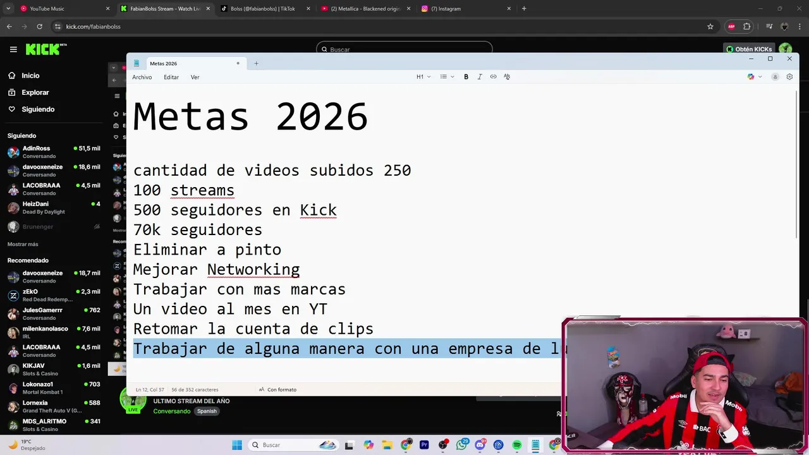Open the Kick hamburger menu
809x455 pixels.
[x=13, y=49]
